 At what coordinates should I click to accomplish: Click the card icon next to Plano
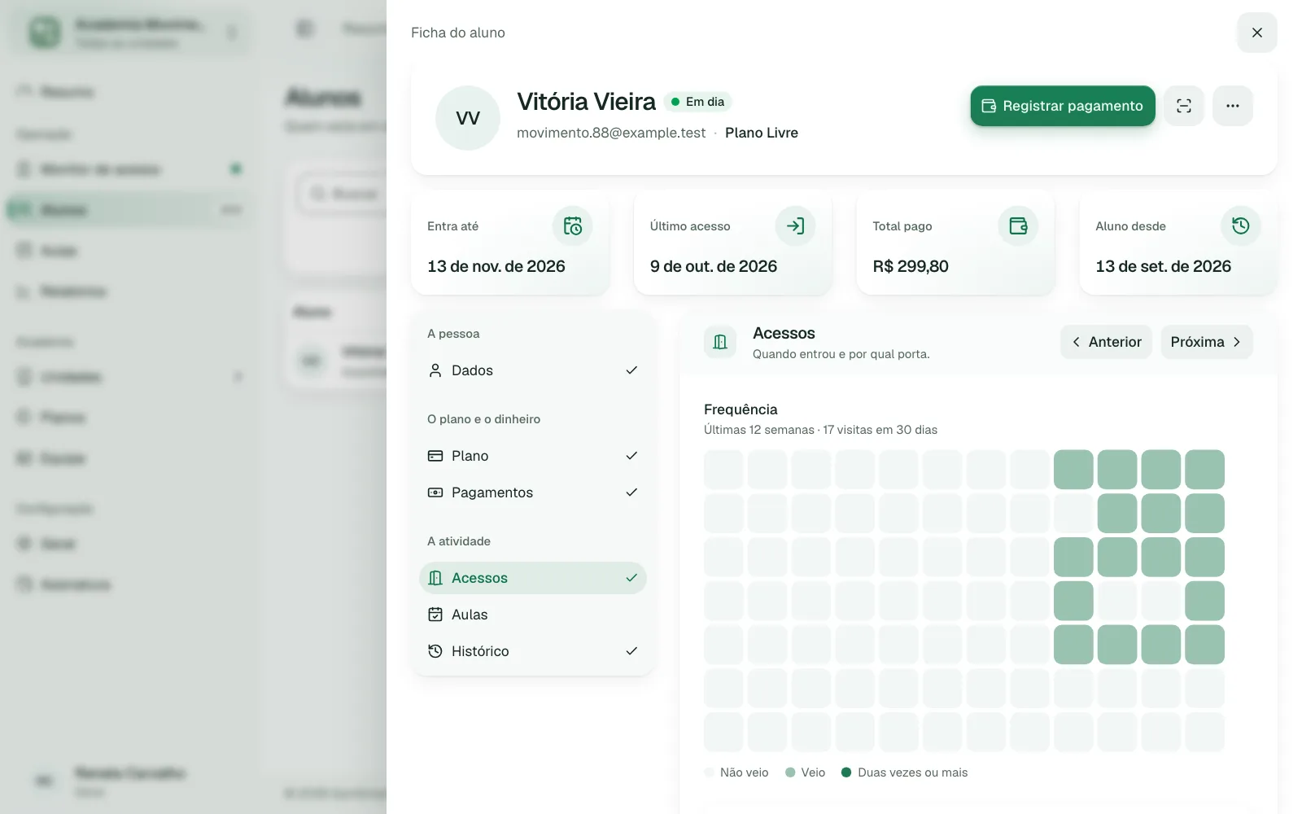click(x=435, y=456)
